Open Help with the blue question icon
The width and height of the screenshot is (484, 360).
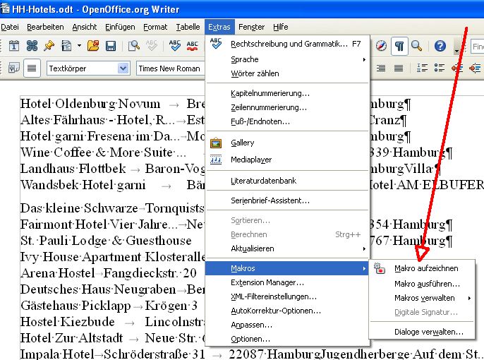[x=440, y=46]
